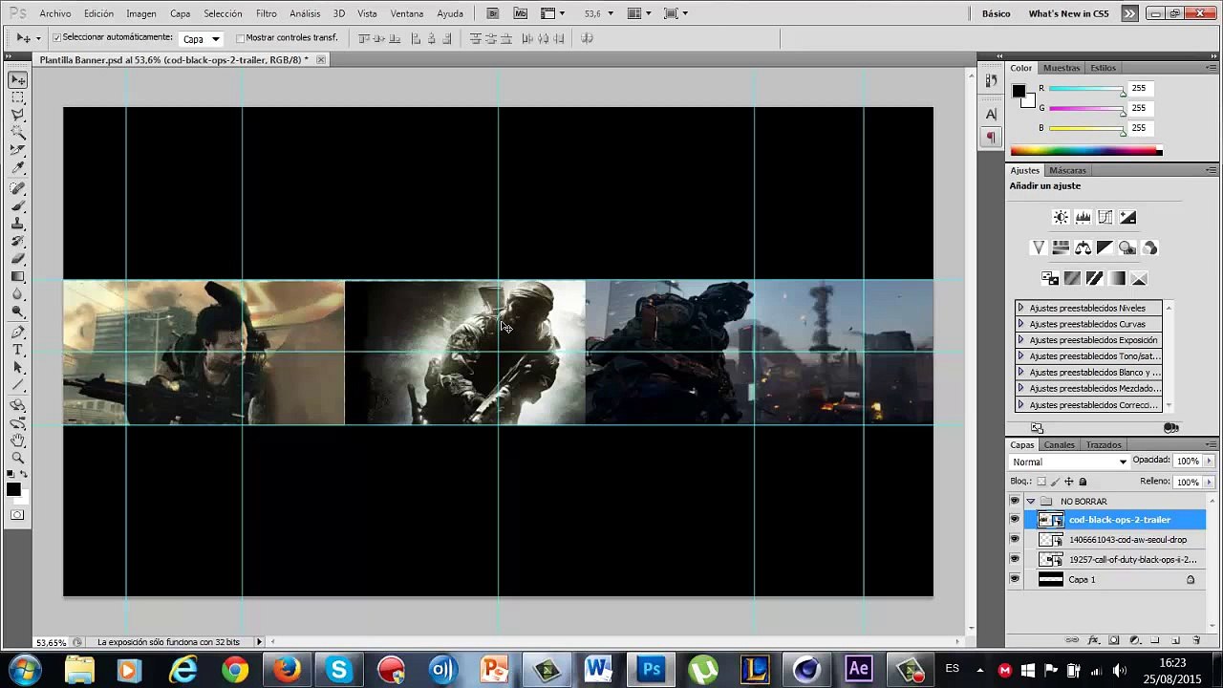Add a layer mask

[x=1114, y=640]
